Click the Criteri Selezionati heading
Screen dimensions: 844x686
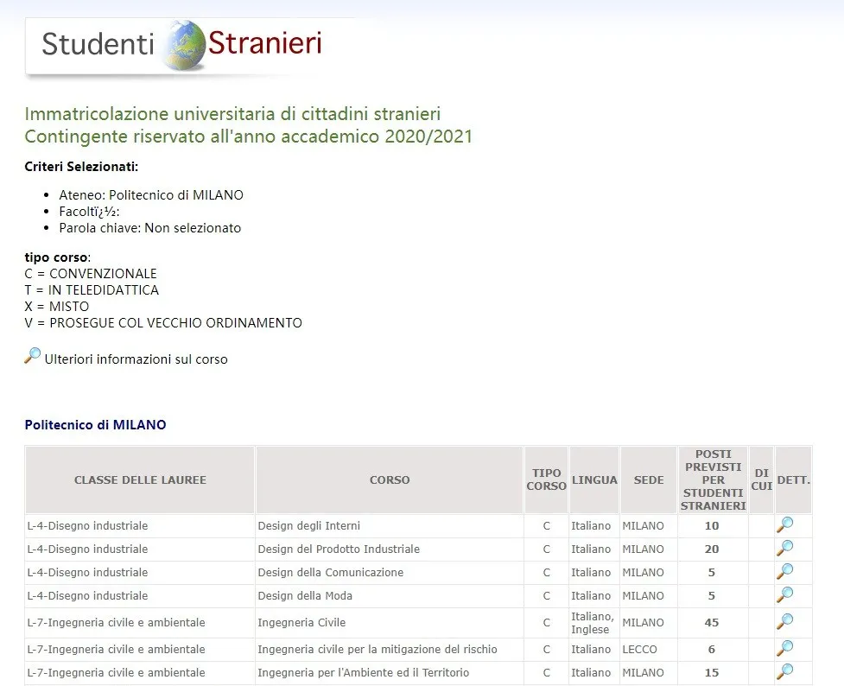click(x=81, y=167)
